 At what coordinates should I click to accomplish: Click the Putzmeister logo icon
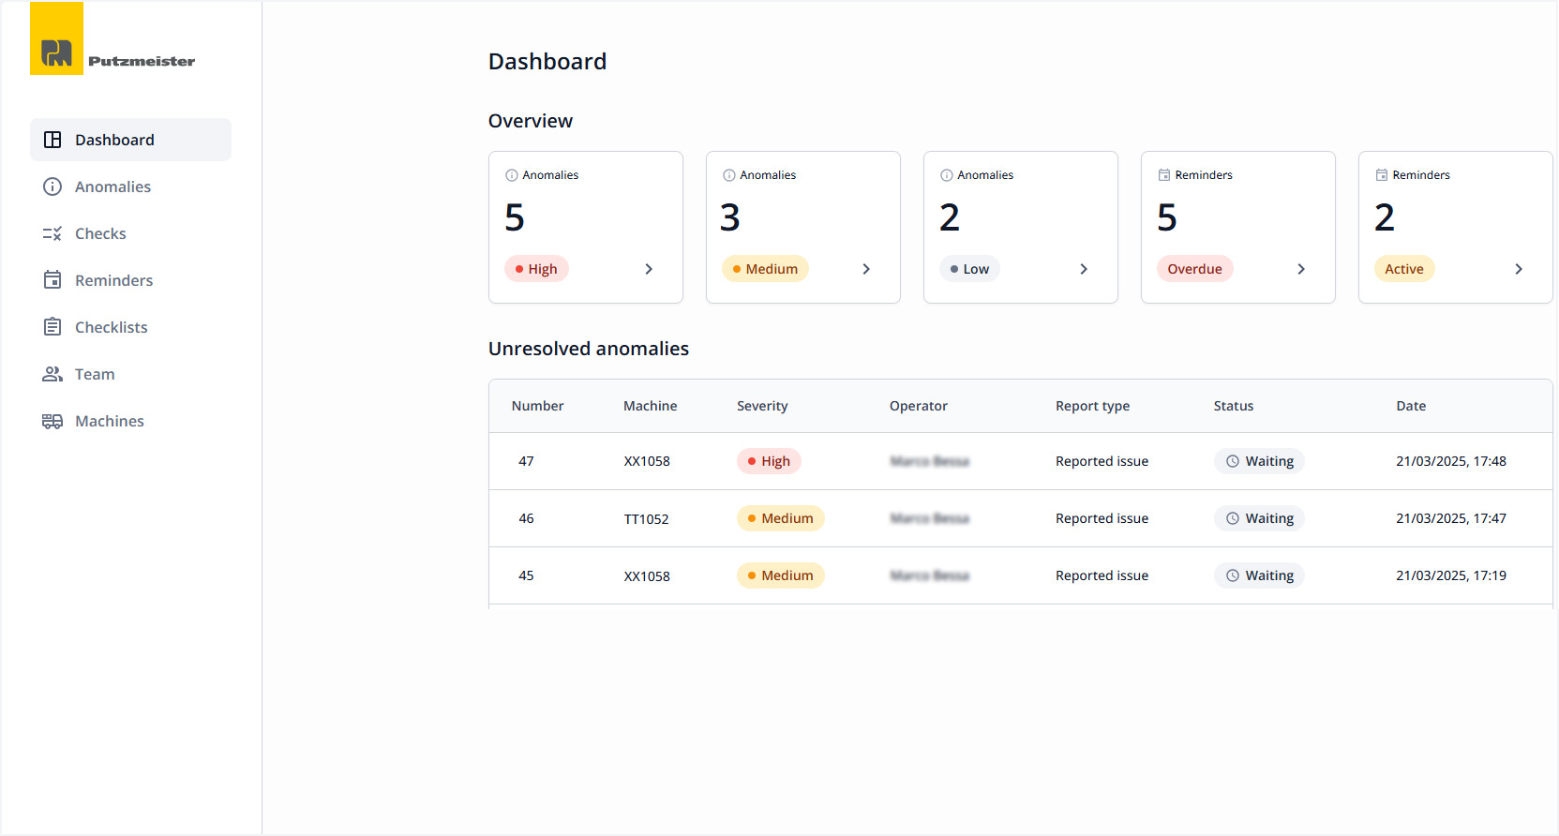point(56,39)
